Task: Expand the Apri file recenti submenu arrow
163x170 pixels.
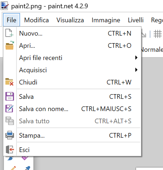Action: pos(136,58)
